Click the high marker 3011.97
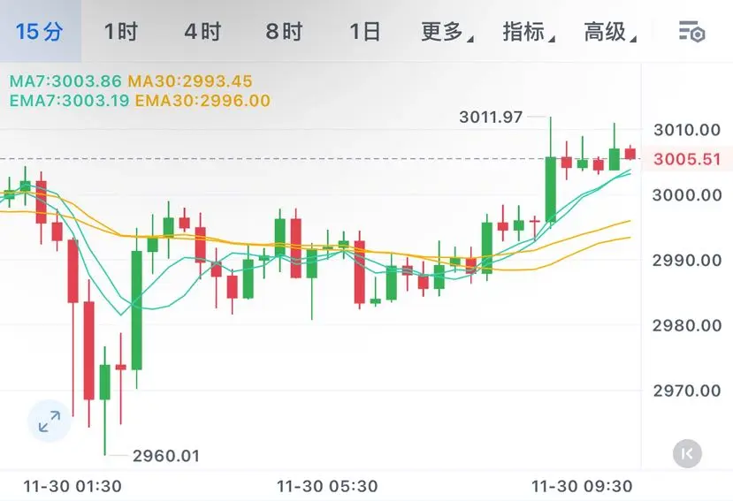The height and width of the screenshot is (501, 733). tap(491, 117)
